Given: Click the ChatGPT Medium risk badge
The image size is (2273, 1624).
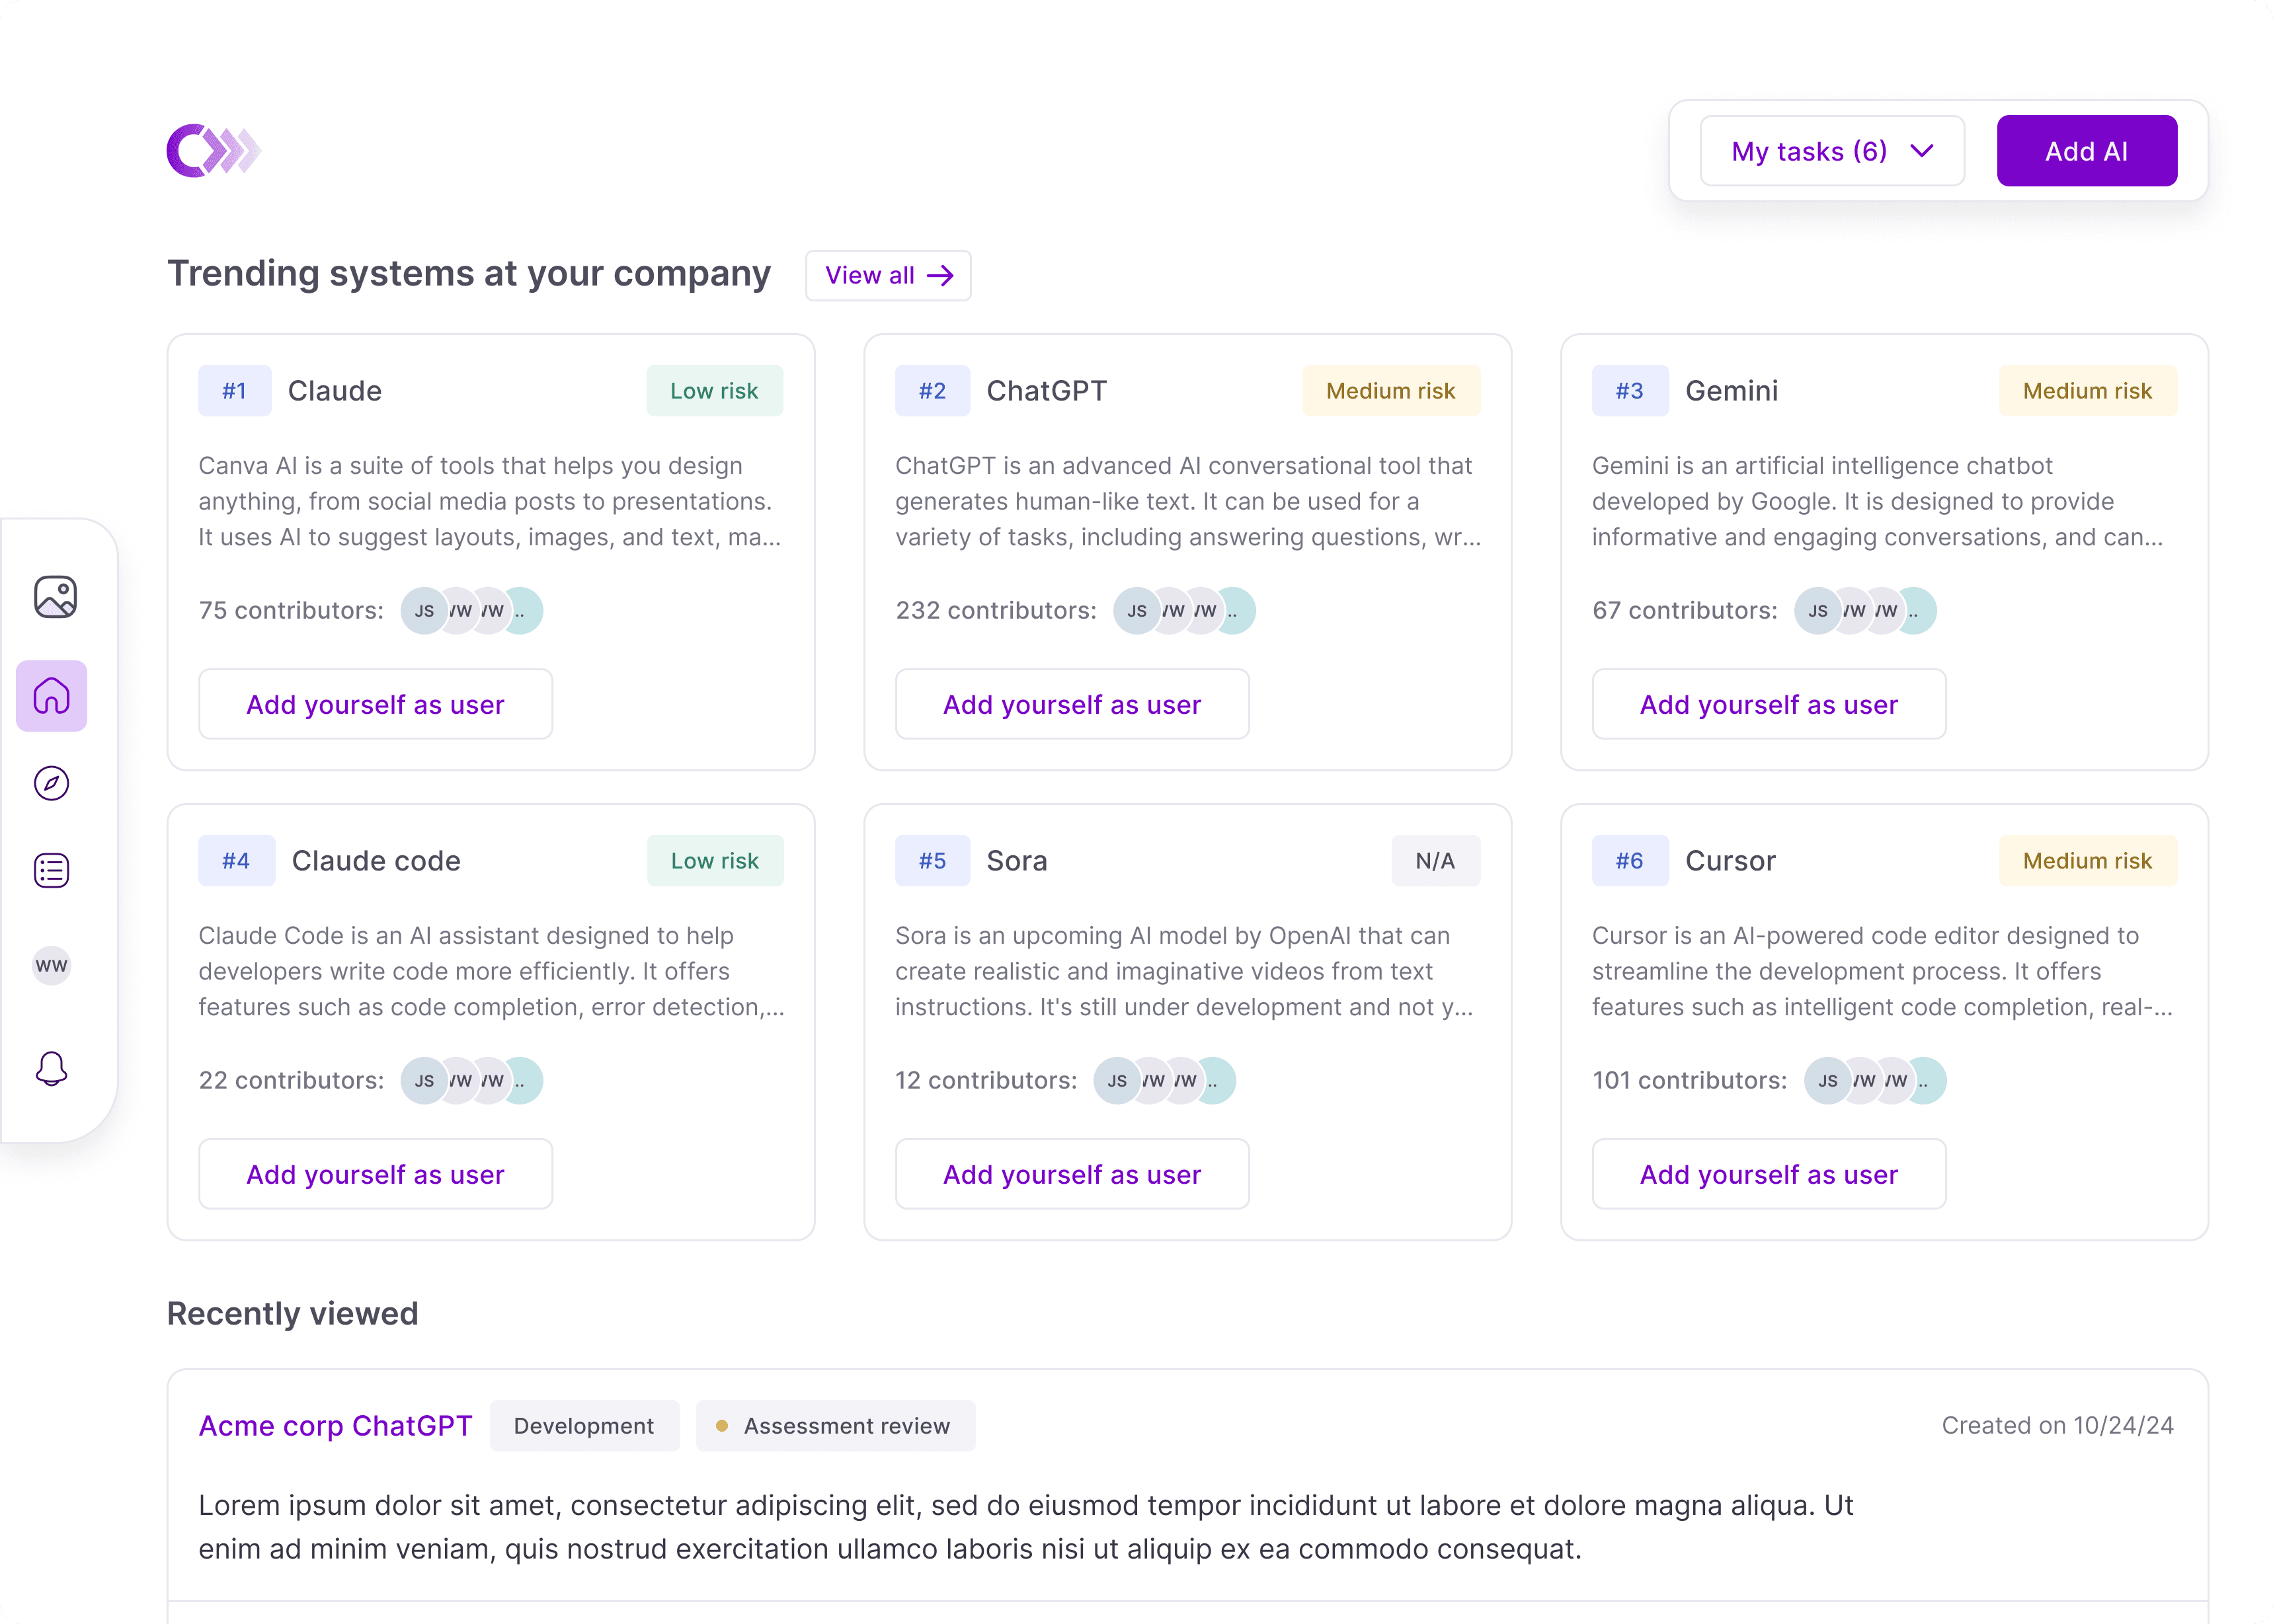Looking at the screenshot, I should click(x=1390, y=391).
